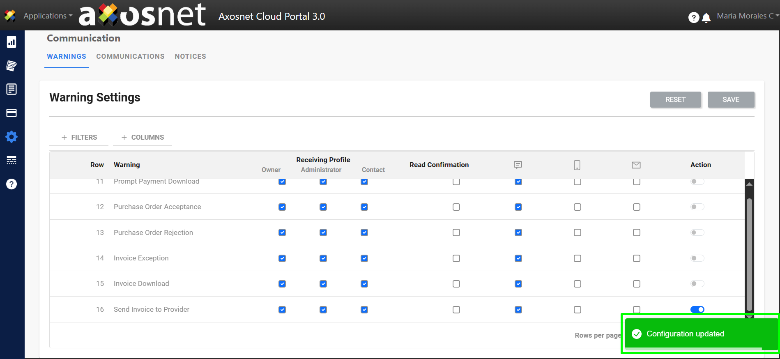Check email notification for Invoice Download
Viewport: 780px width, 359px height.
pos(637,284)
